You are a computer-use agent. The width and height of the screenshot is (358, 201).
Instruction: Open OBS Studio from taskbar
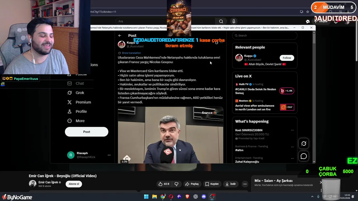212,197
